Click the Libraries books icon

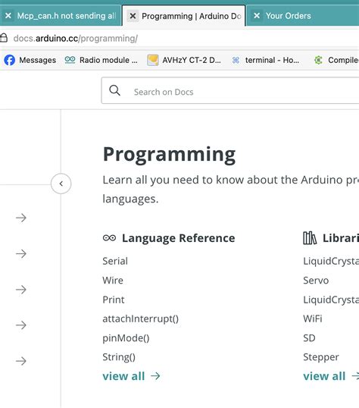[x=310, y=238]
